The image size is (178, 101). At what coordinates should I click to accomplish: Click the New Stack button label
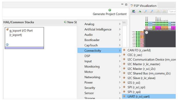[x=72, y=22]
